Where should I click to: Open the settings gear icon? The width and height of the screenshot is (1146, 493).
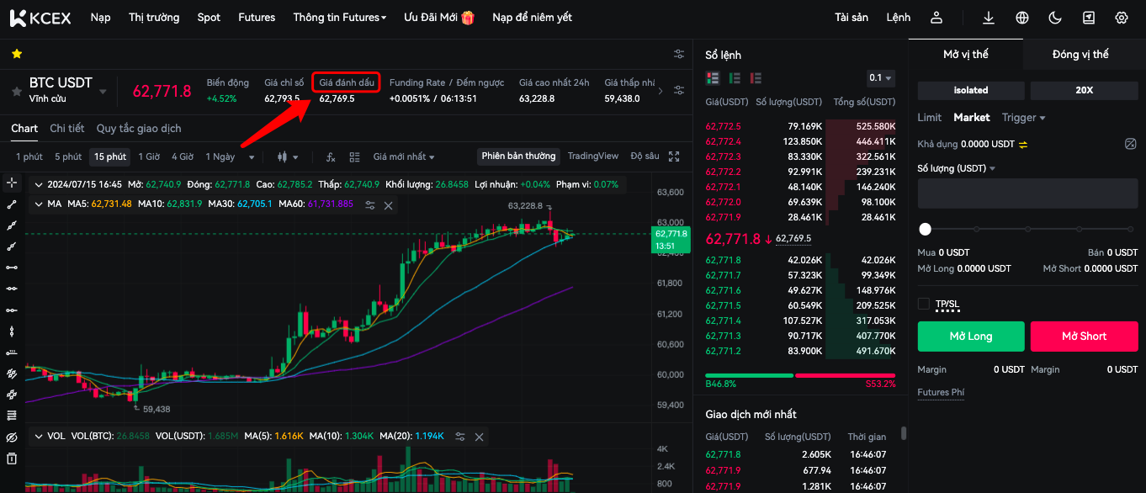click(1121, 18)
